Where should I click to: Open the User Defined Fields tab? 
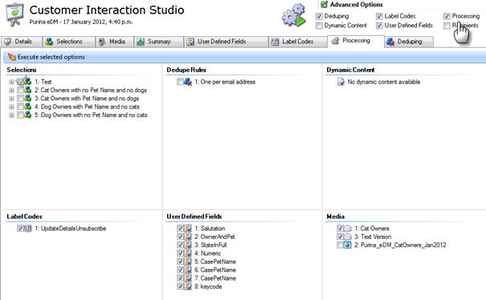tap(226, 42)
